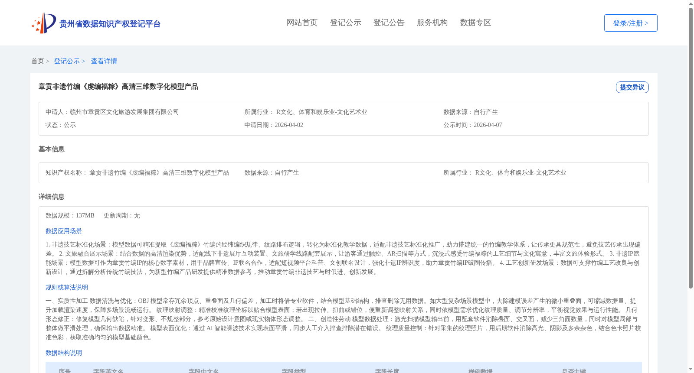Open the 数据专区 menu item
The height and width of the screenshot is (373, 694).
[x=475, y=23]
